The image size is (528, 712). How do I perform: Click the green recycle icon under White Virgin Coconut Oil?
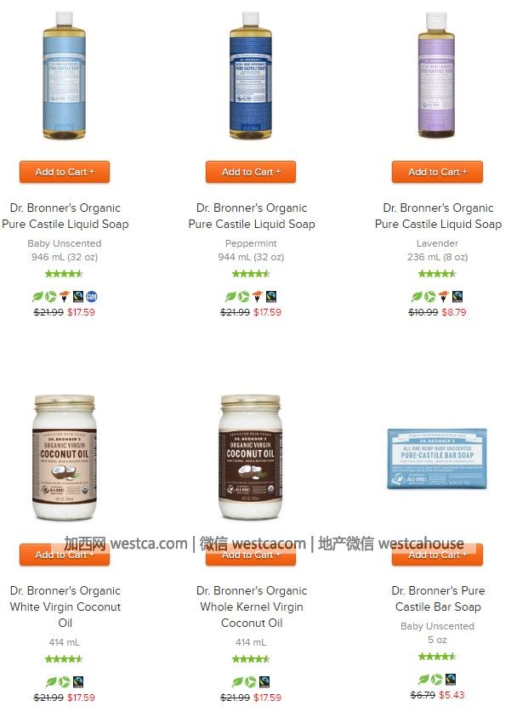65,681
